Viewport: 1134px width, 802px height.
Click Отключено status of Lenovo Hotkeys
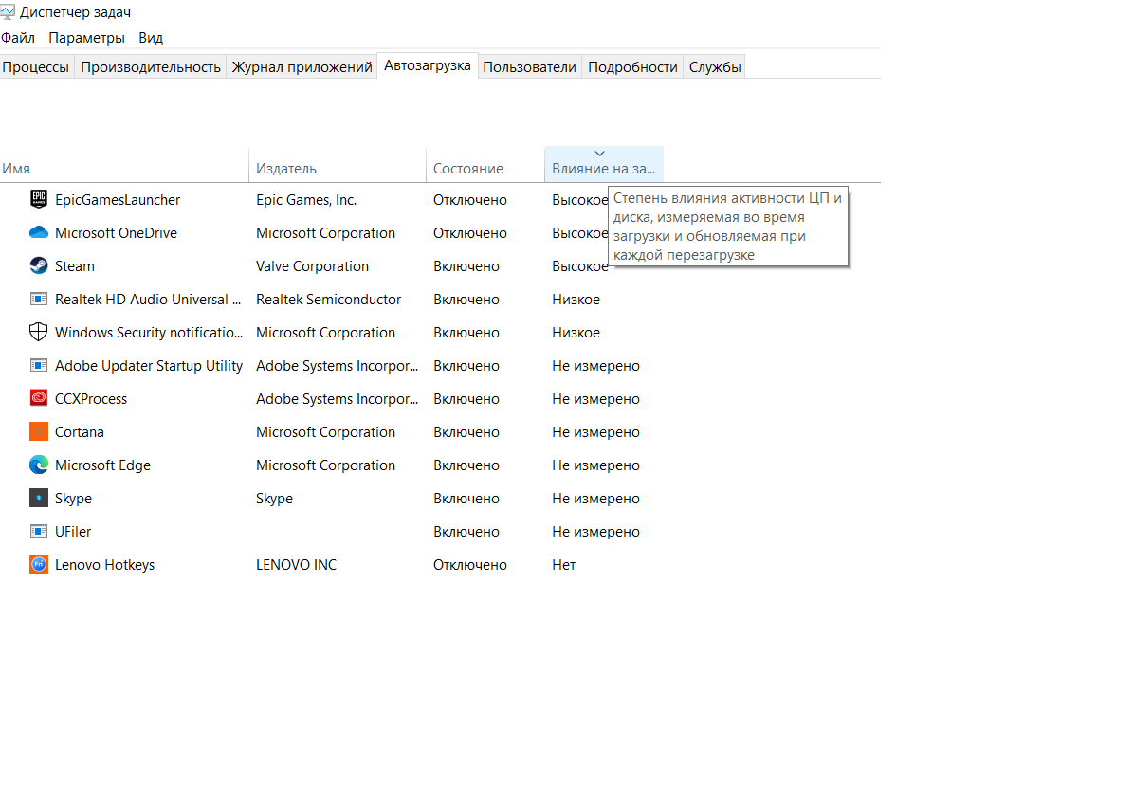[470, 566]
